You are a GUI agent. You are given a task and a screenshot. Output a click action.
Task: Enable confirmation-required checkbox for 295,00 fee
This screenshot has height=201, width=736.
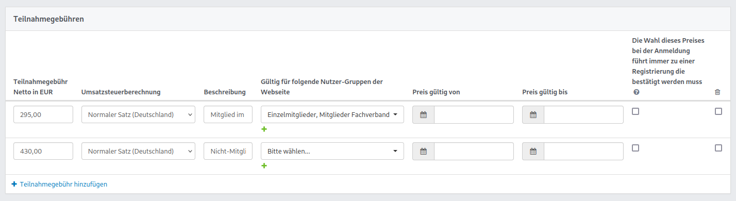coord(635,111)
